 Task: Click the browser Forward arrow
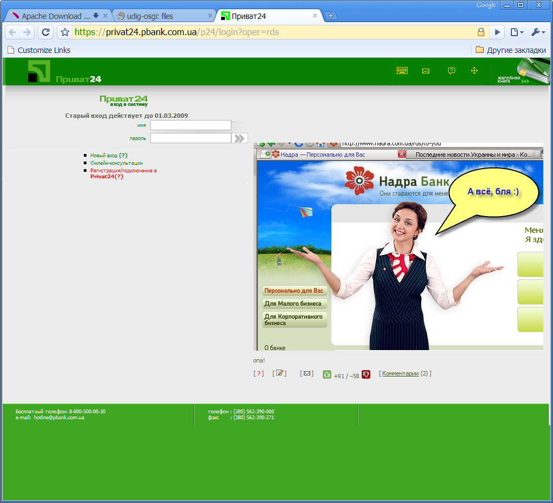(27, 32)
